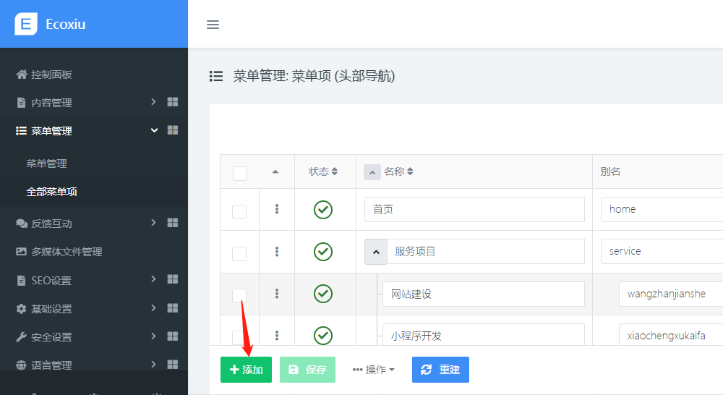
Task: Check the select-all checkbox in table header
Action: point(240,173)
